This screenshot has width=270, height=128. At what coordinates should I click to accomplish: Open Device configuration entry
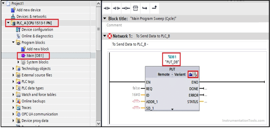(x=37, y=29)
